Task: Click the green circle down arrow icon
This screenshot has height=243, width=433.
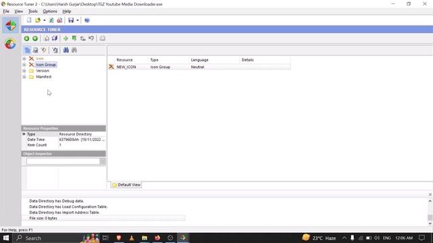Action: click(x=26, y=38)
